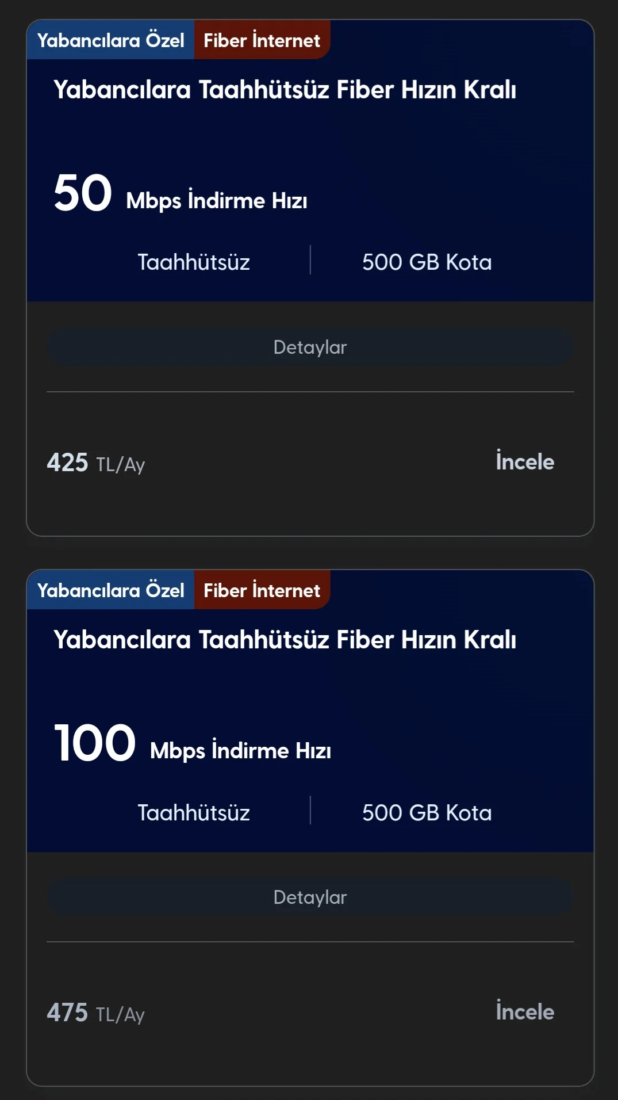
Task: Select the Fiber İnternet tag on the 50 Mbps card
Action: 262,40
